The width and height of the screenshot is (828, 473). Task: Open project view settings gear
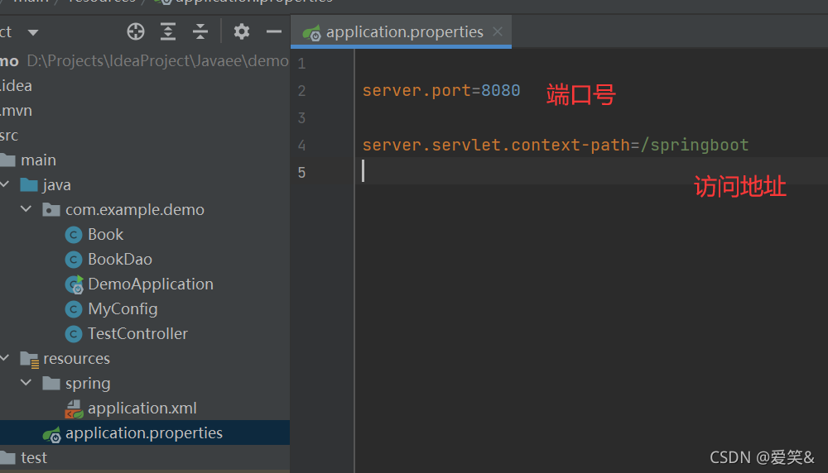click(x=241, y=32)
